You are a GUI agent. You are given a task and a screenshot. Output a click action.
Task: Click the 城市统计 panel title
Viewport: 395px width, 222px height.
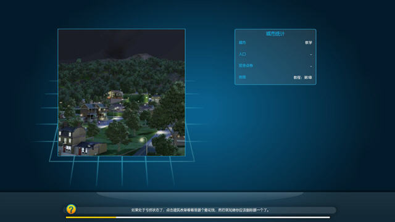click(275, 34)
